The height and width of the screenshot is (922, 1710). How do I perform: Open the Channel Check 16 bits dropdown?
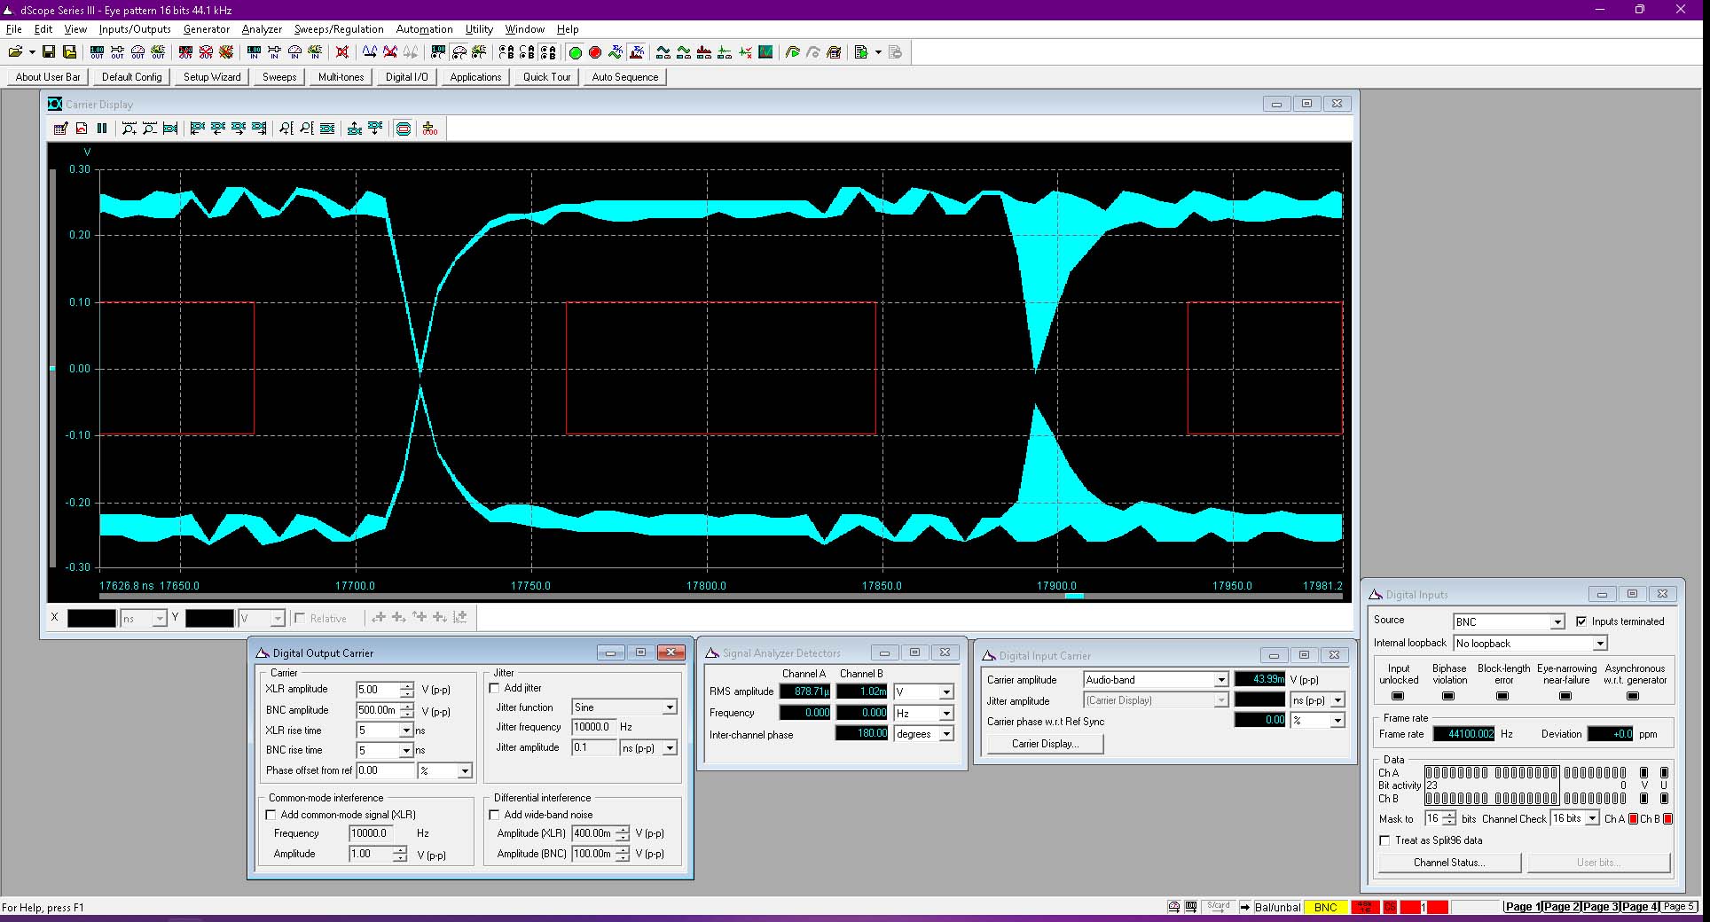pyautogui.click(x=1592, y=818)
